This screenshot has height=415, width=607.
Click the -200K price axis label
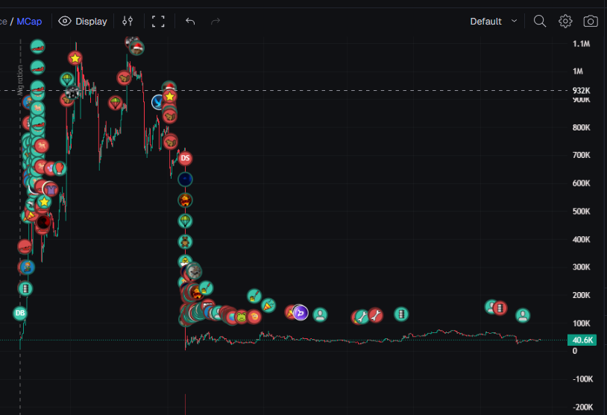(583, 407)
